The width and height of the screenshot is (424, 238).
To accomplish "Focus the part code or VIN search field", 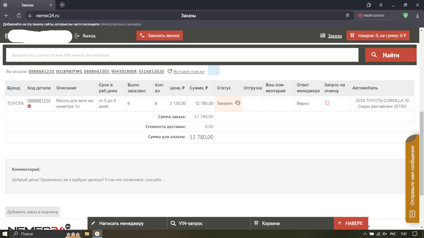I will point(182,55).
